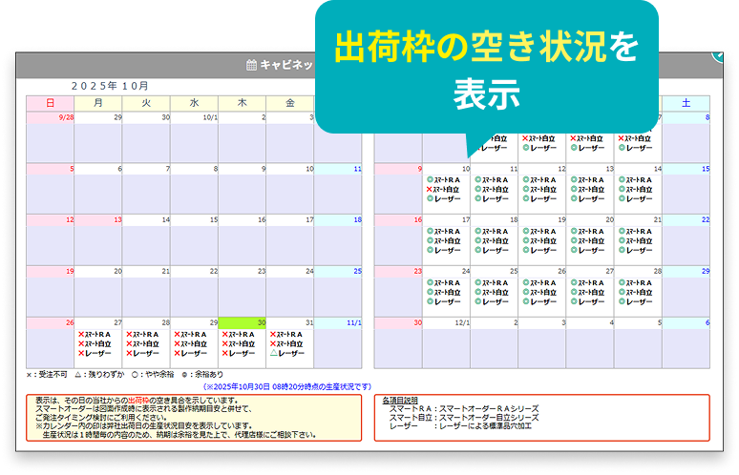This screenshot has height=475, width=739.
Task: Click the スマートオーダーRAシリーズ description line
Action: pos(464,409)
